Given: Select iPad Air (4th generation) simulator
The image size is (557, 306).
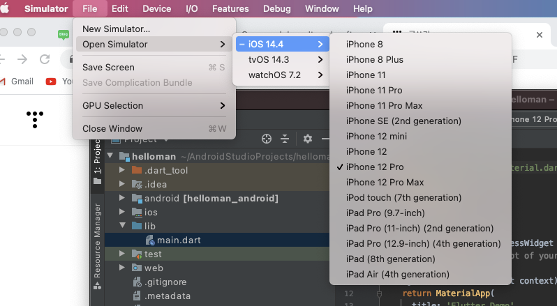Looking at the screenshot, I should click(421, 274).
